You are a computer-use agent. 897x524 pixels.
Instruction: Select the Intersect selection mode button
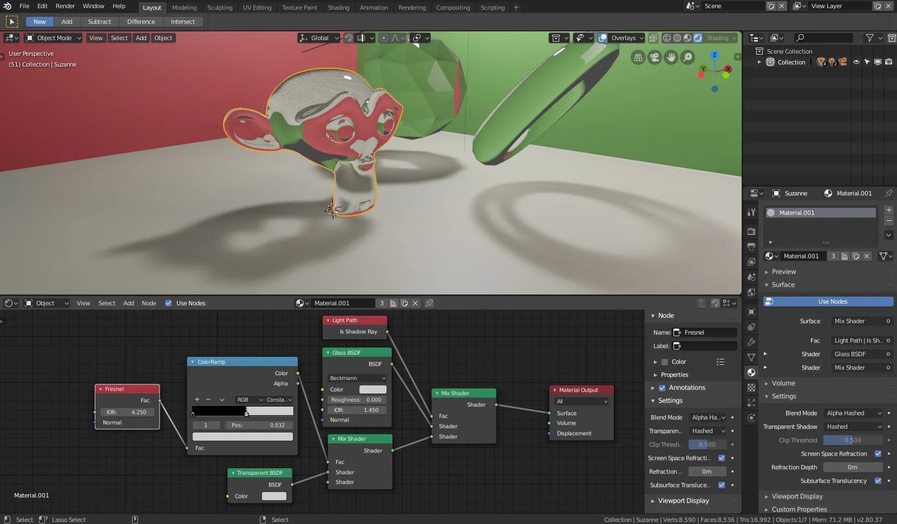pos(183,22)
